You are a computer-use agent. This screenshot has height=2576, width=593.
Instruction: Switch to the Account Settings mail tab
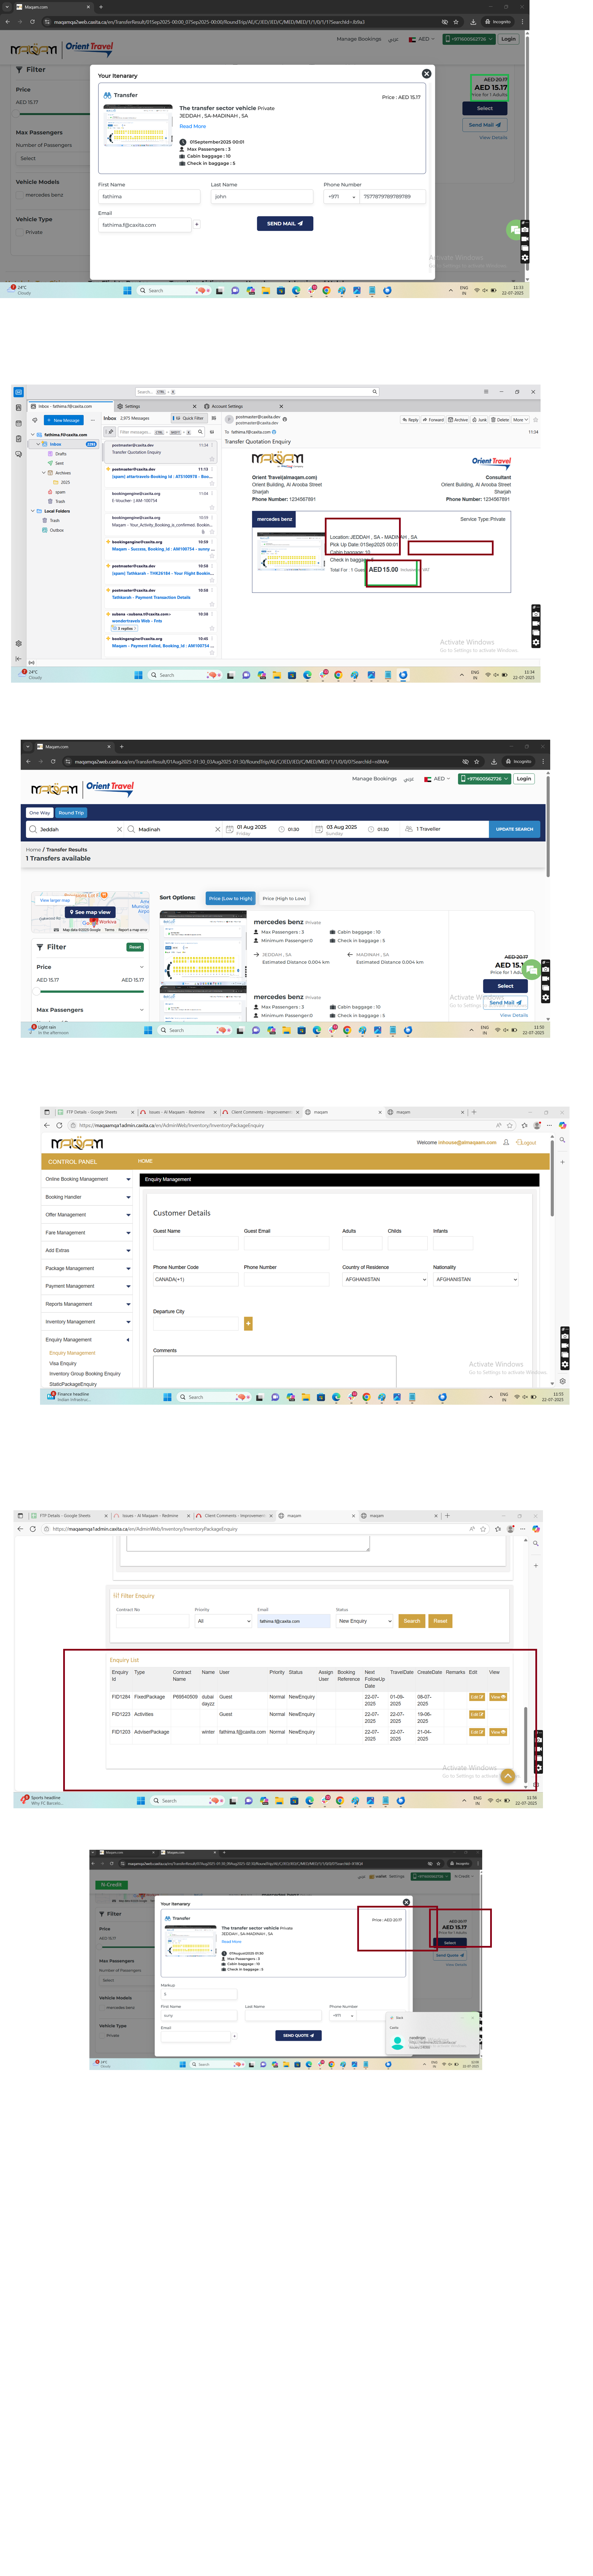pyautogui.click(x=227, y=406)
